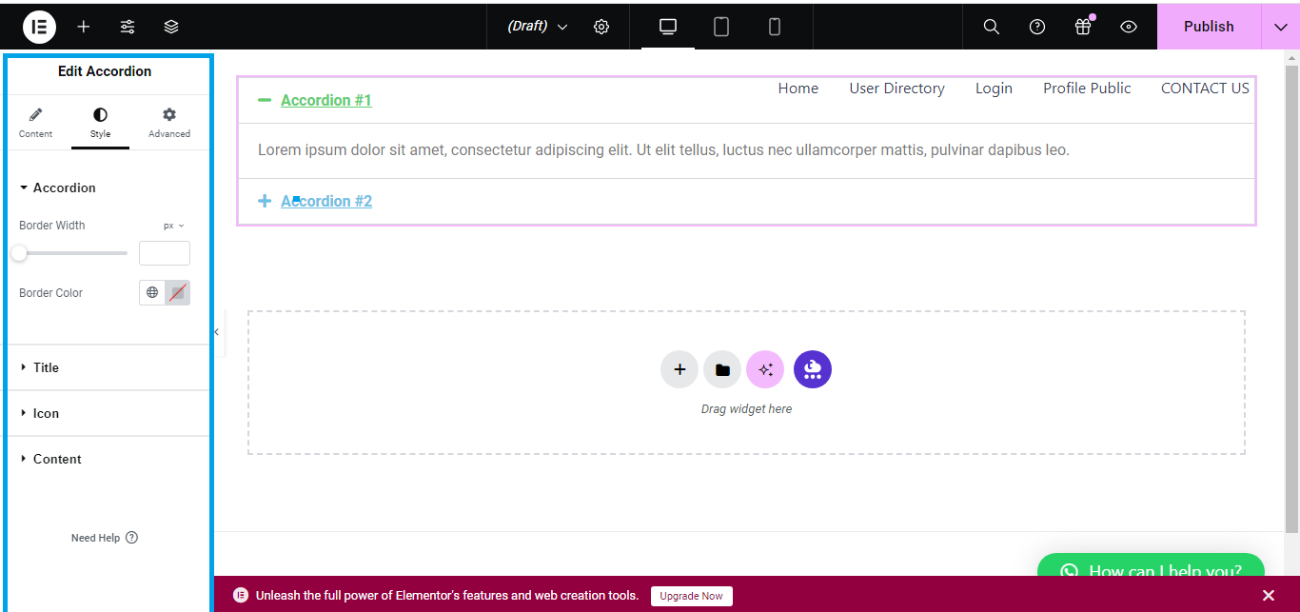Click the Upgrade Now button

point(691,596)
